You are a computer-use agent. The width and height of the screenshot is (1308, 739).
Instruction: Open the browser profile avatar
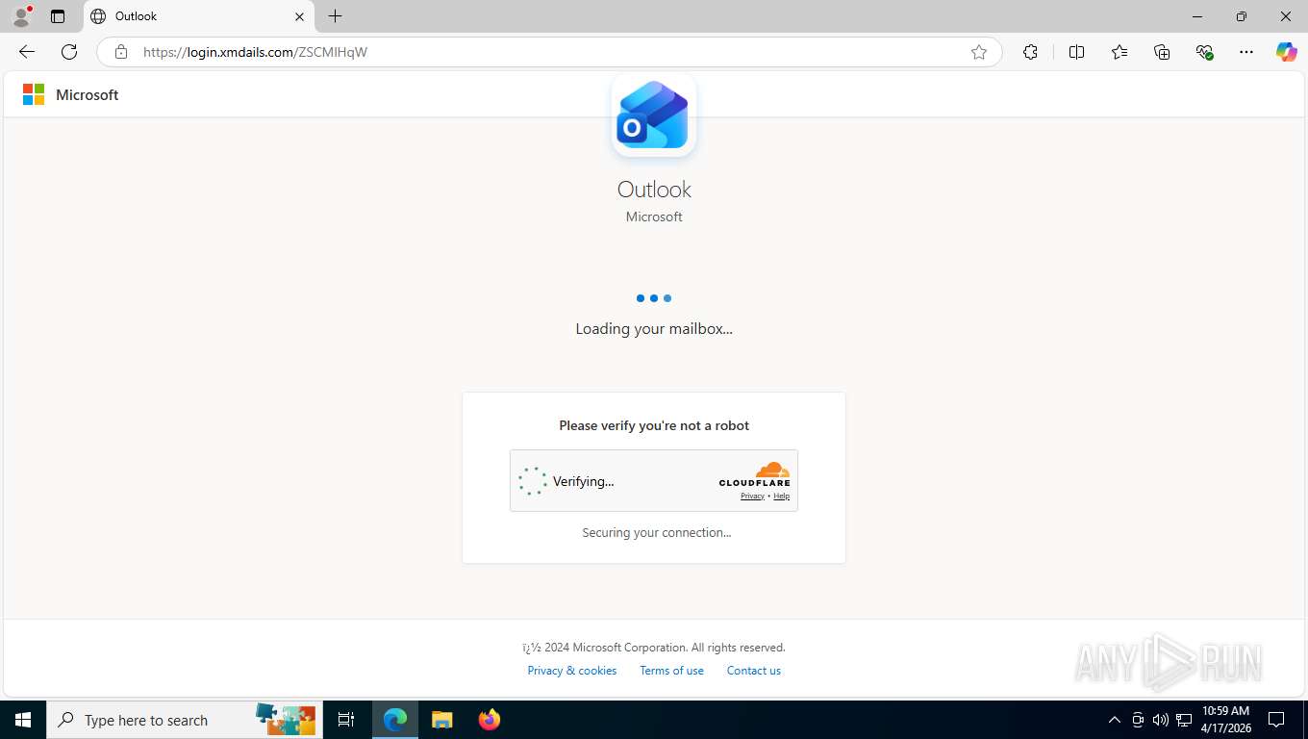(21, 16)
